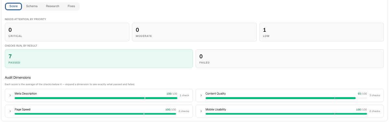The image size is (392, 125).
Task: Expand the Mobile Usability dimension chevron
Action: click(x=201, y=111)
